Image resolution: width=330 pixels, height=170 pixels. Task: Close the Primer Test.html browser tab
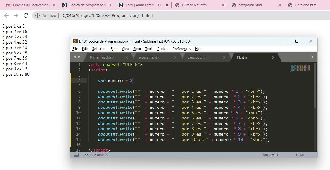[x=223, y=5]
